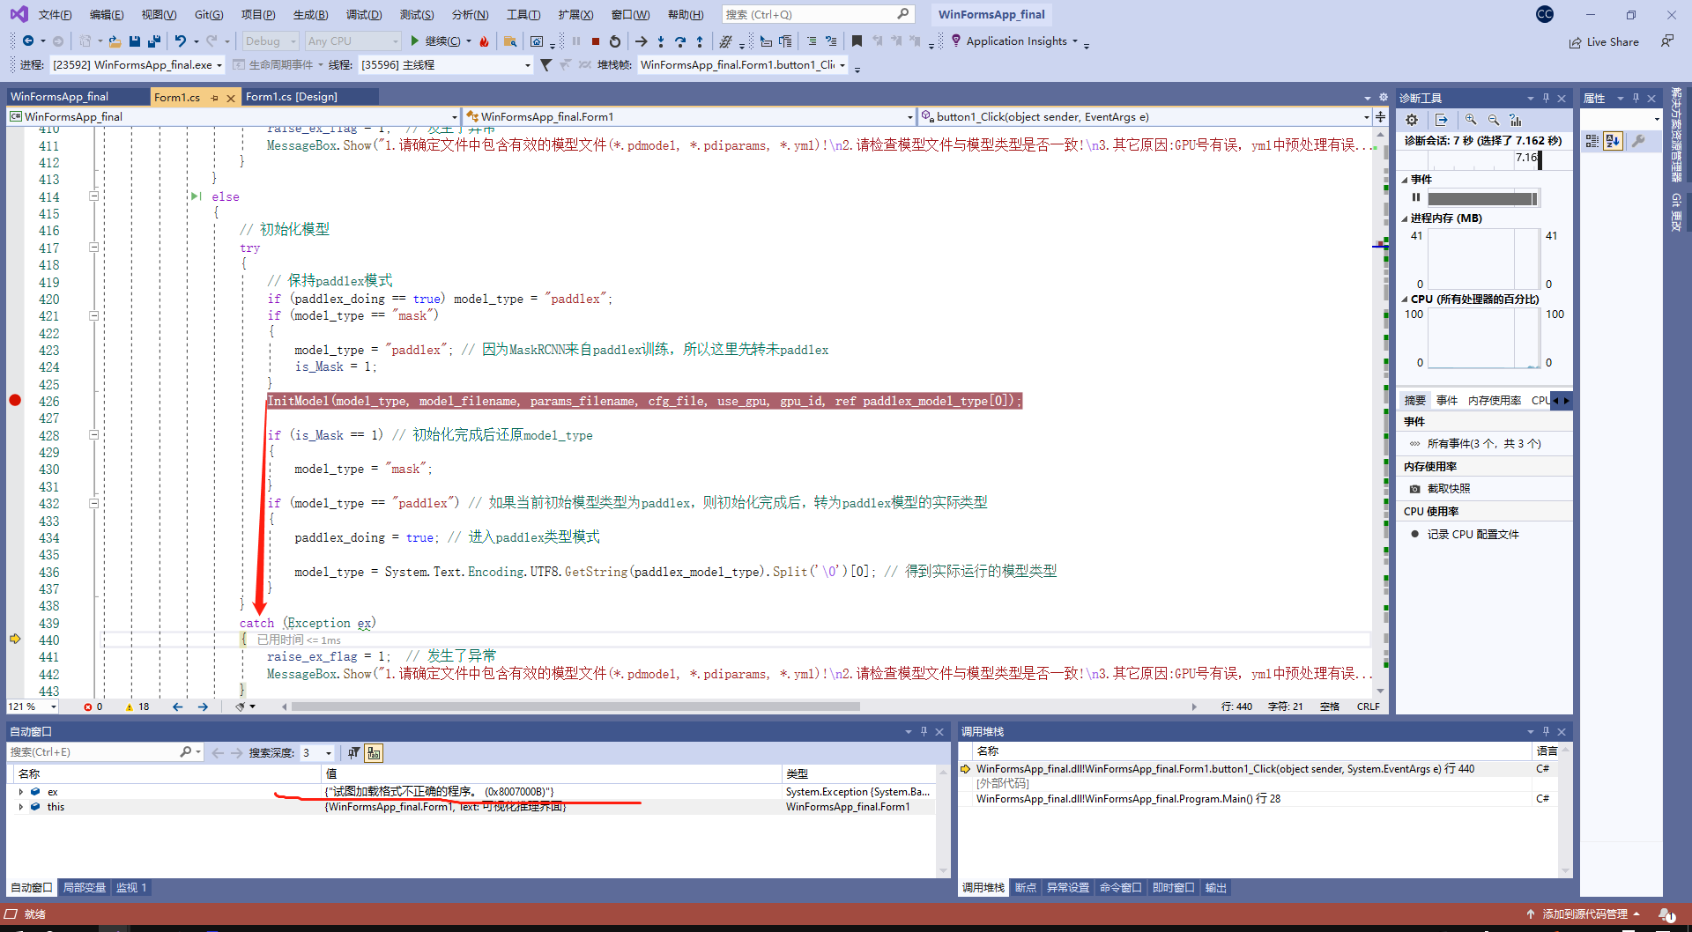Click the Step Into debugger icon
Viewport: 1692px width, 932px height.
coord(660,41)
